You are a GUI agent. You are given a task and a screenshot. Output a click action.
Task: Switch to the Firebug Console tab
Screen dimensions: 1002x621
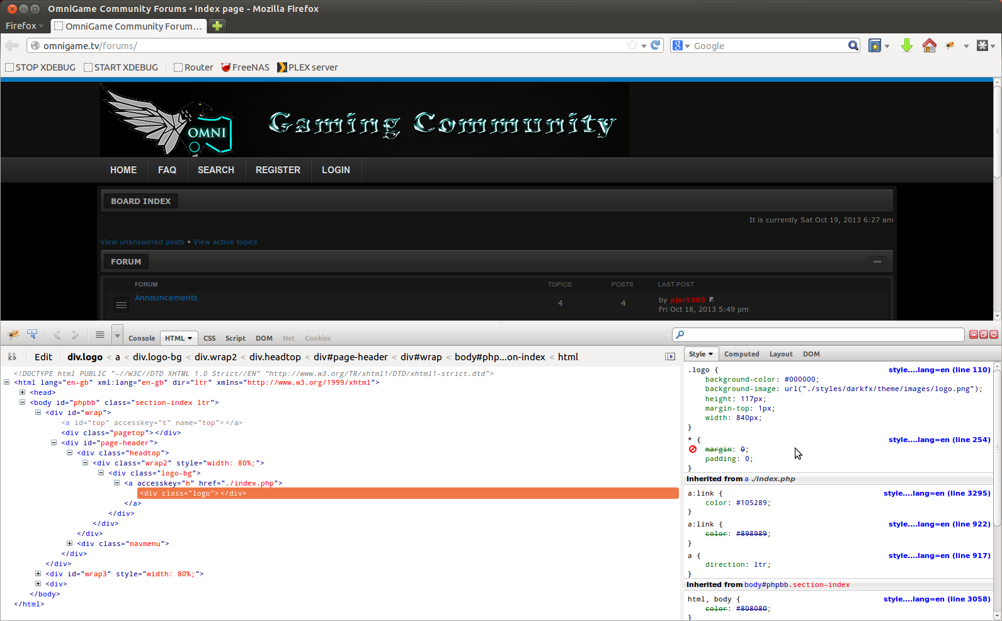tap(142, 338)
